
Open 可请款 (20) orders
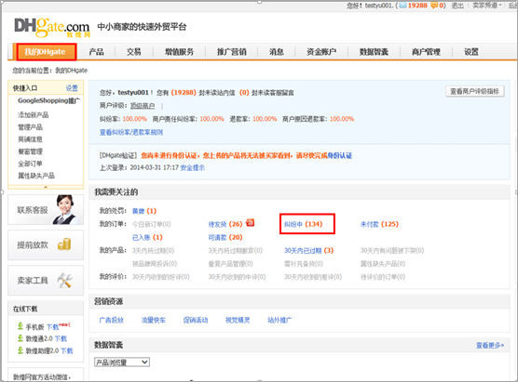(x=225, y=237)
